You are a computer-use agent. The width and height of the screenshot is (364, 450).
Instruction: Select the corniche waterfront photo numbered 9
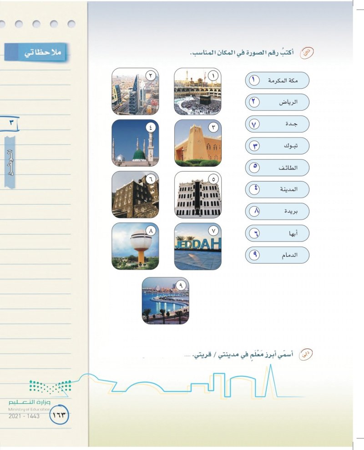(x=166, y=301)
